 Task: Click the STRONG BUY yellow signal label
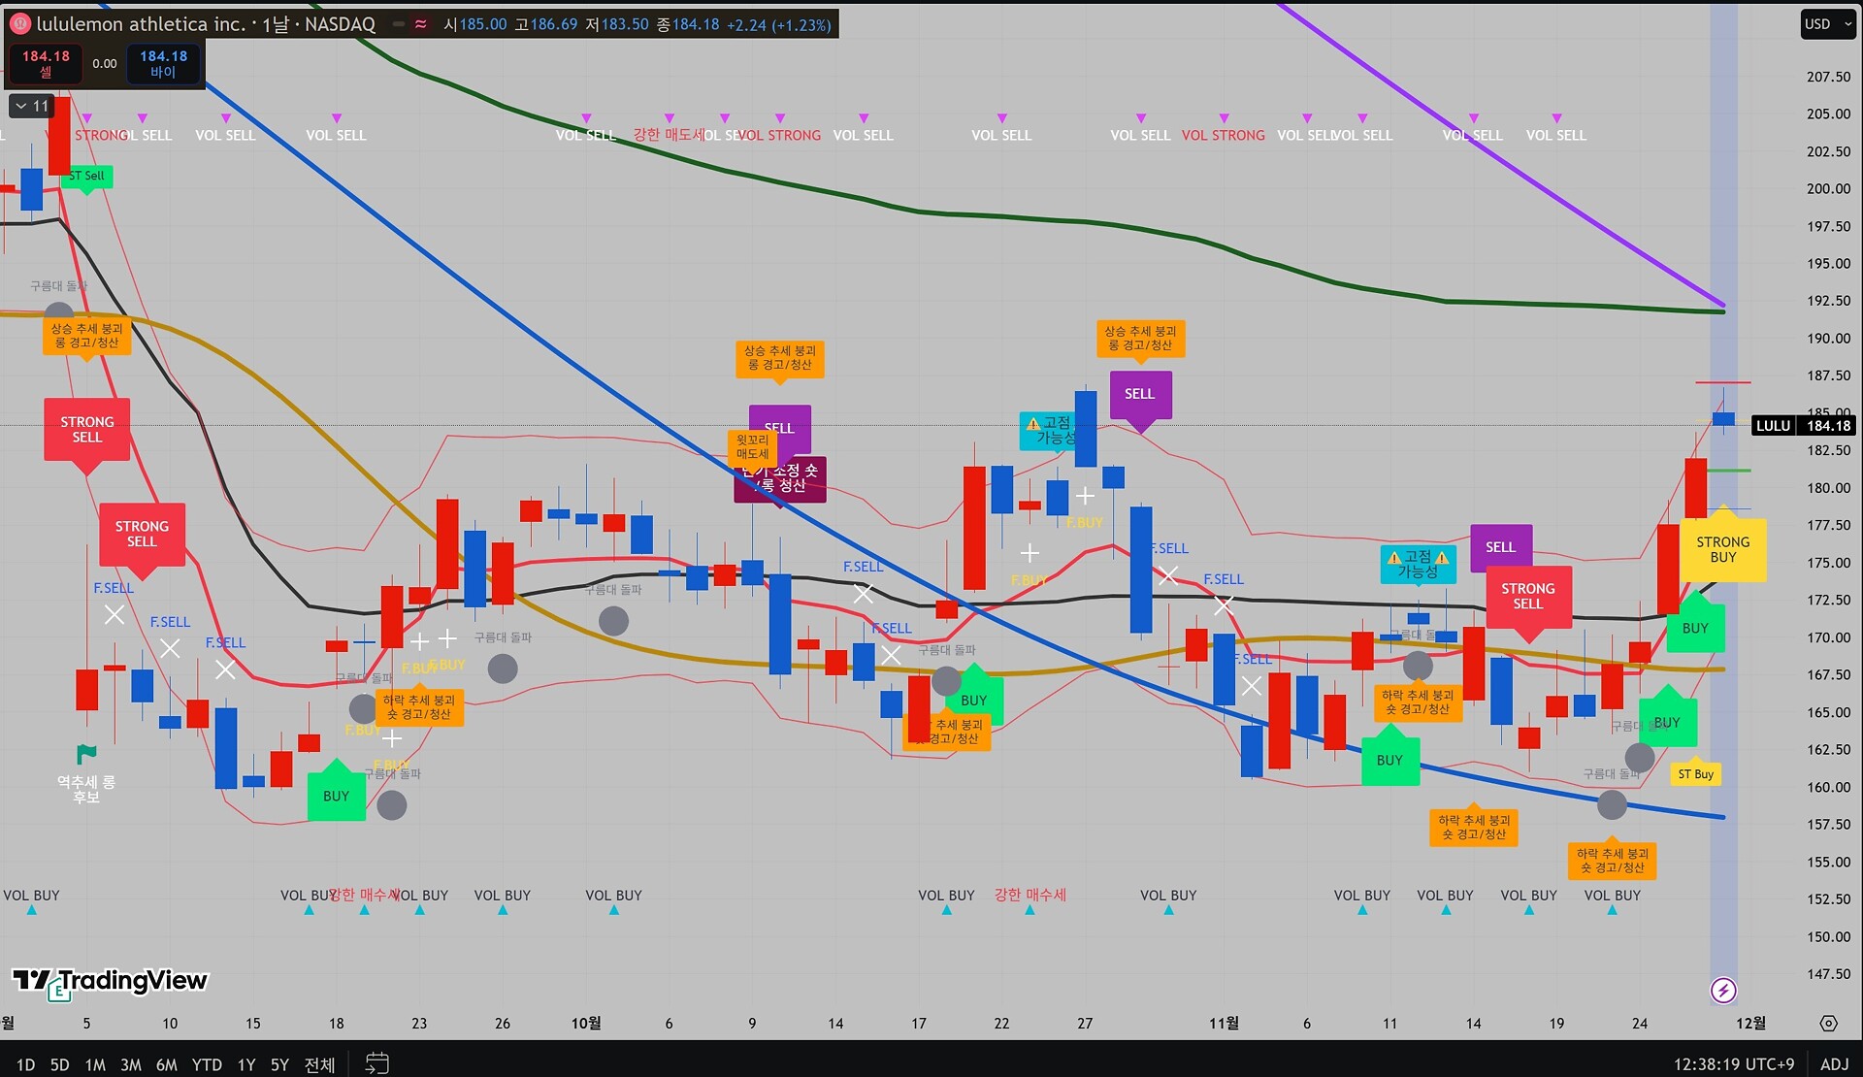(x=1722, y=549)
